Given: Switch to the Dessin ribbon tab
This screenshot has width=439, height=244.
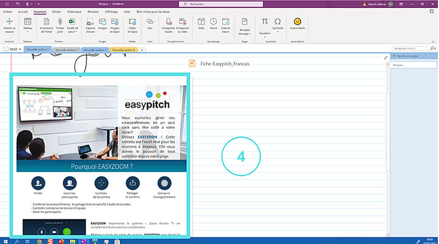Looking at the screenshot, I should 56,12.
